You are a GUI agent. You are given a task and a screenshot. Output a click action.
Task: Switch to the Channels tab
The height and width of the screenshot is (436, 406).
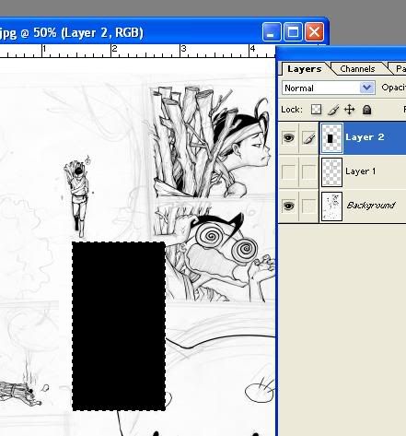357,69
